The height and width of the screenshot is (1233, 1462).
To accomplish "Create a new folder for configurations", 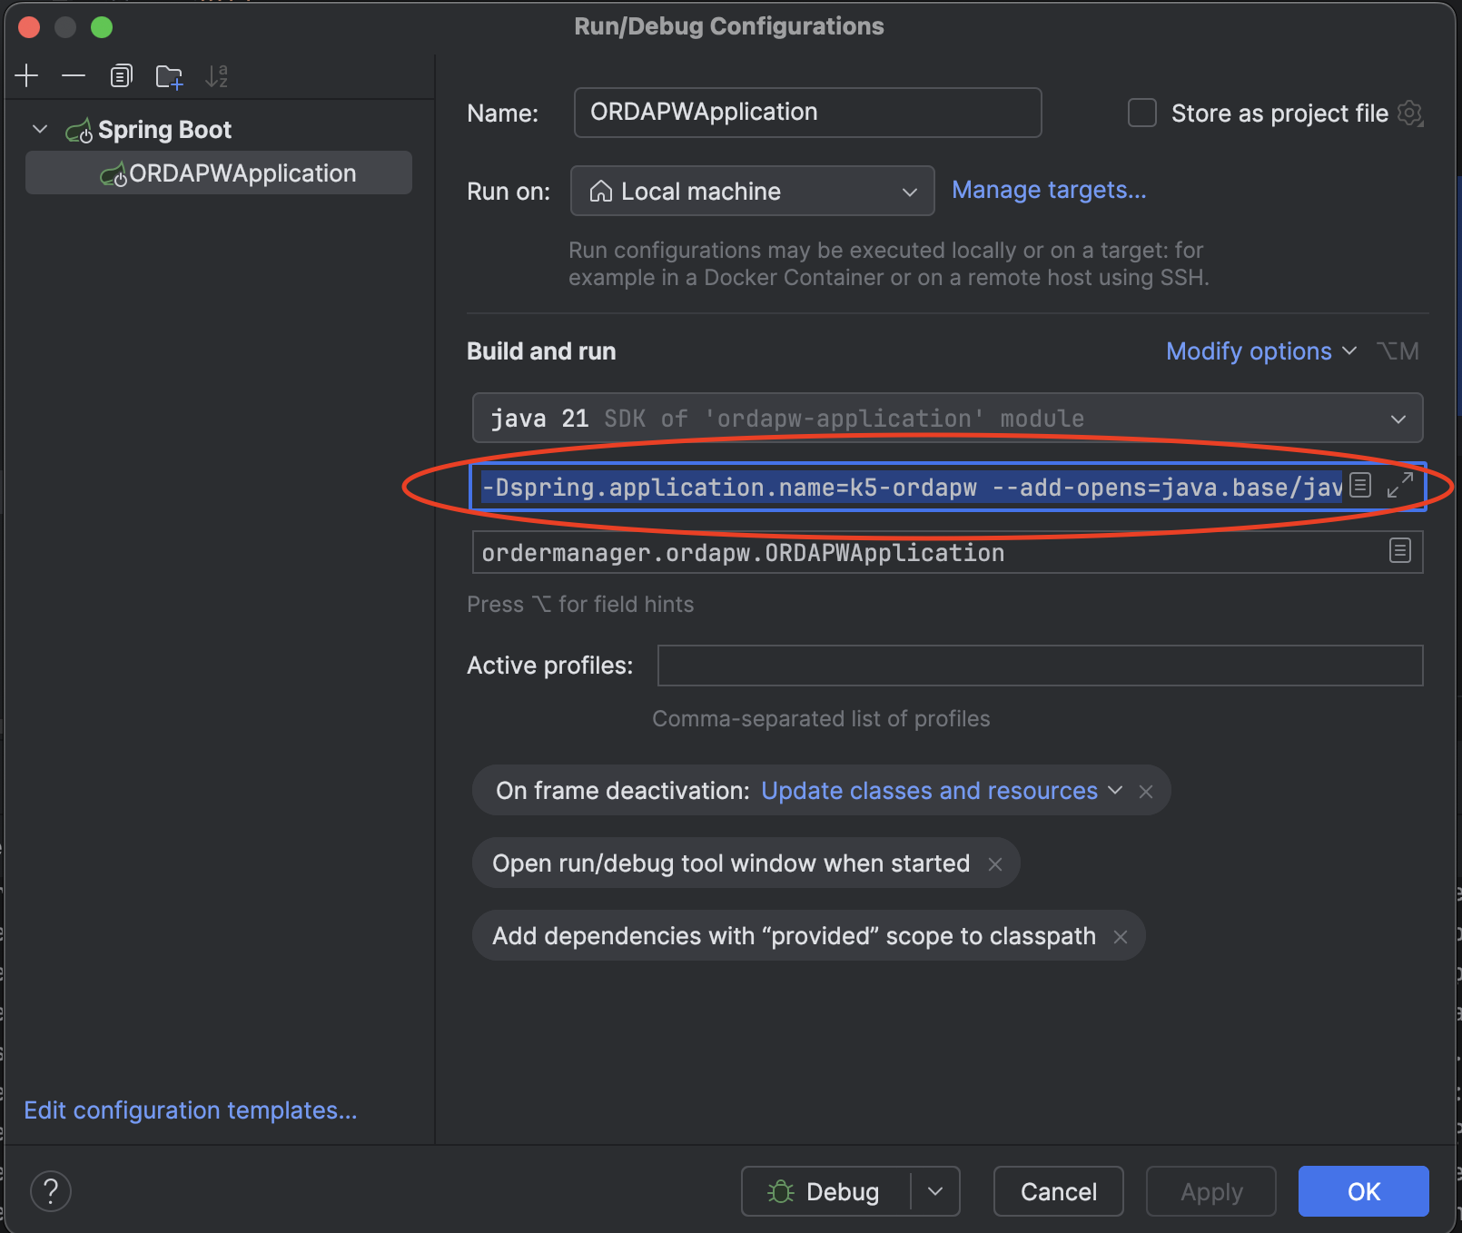I will point(169,75).
